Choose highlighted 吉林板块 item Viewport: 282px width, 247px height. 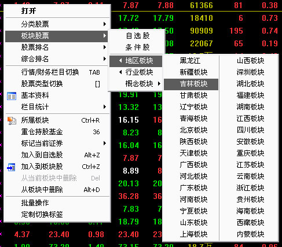(x=191, y=84)
